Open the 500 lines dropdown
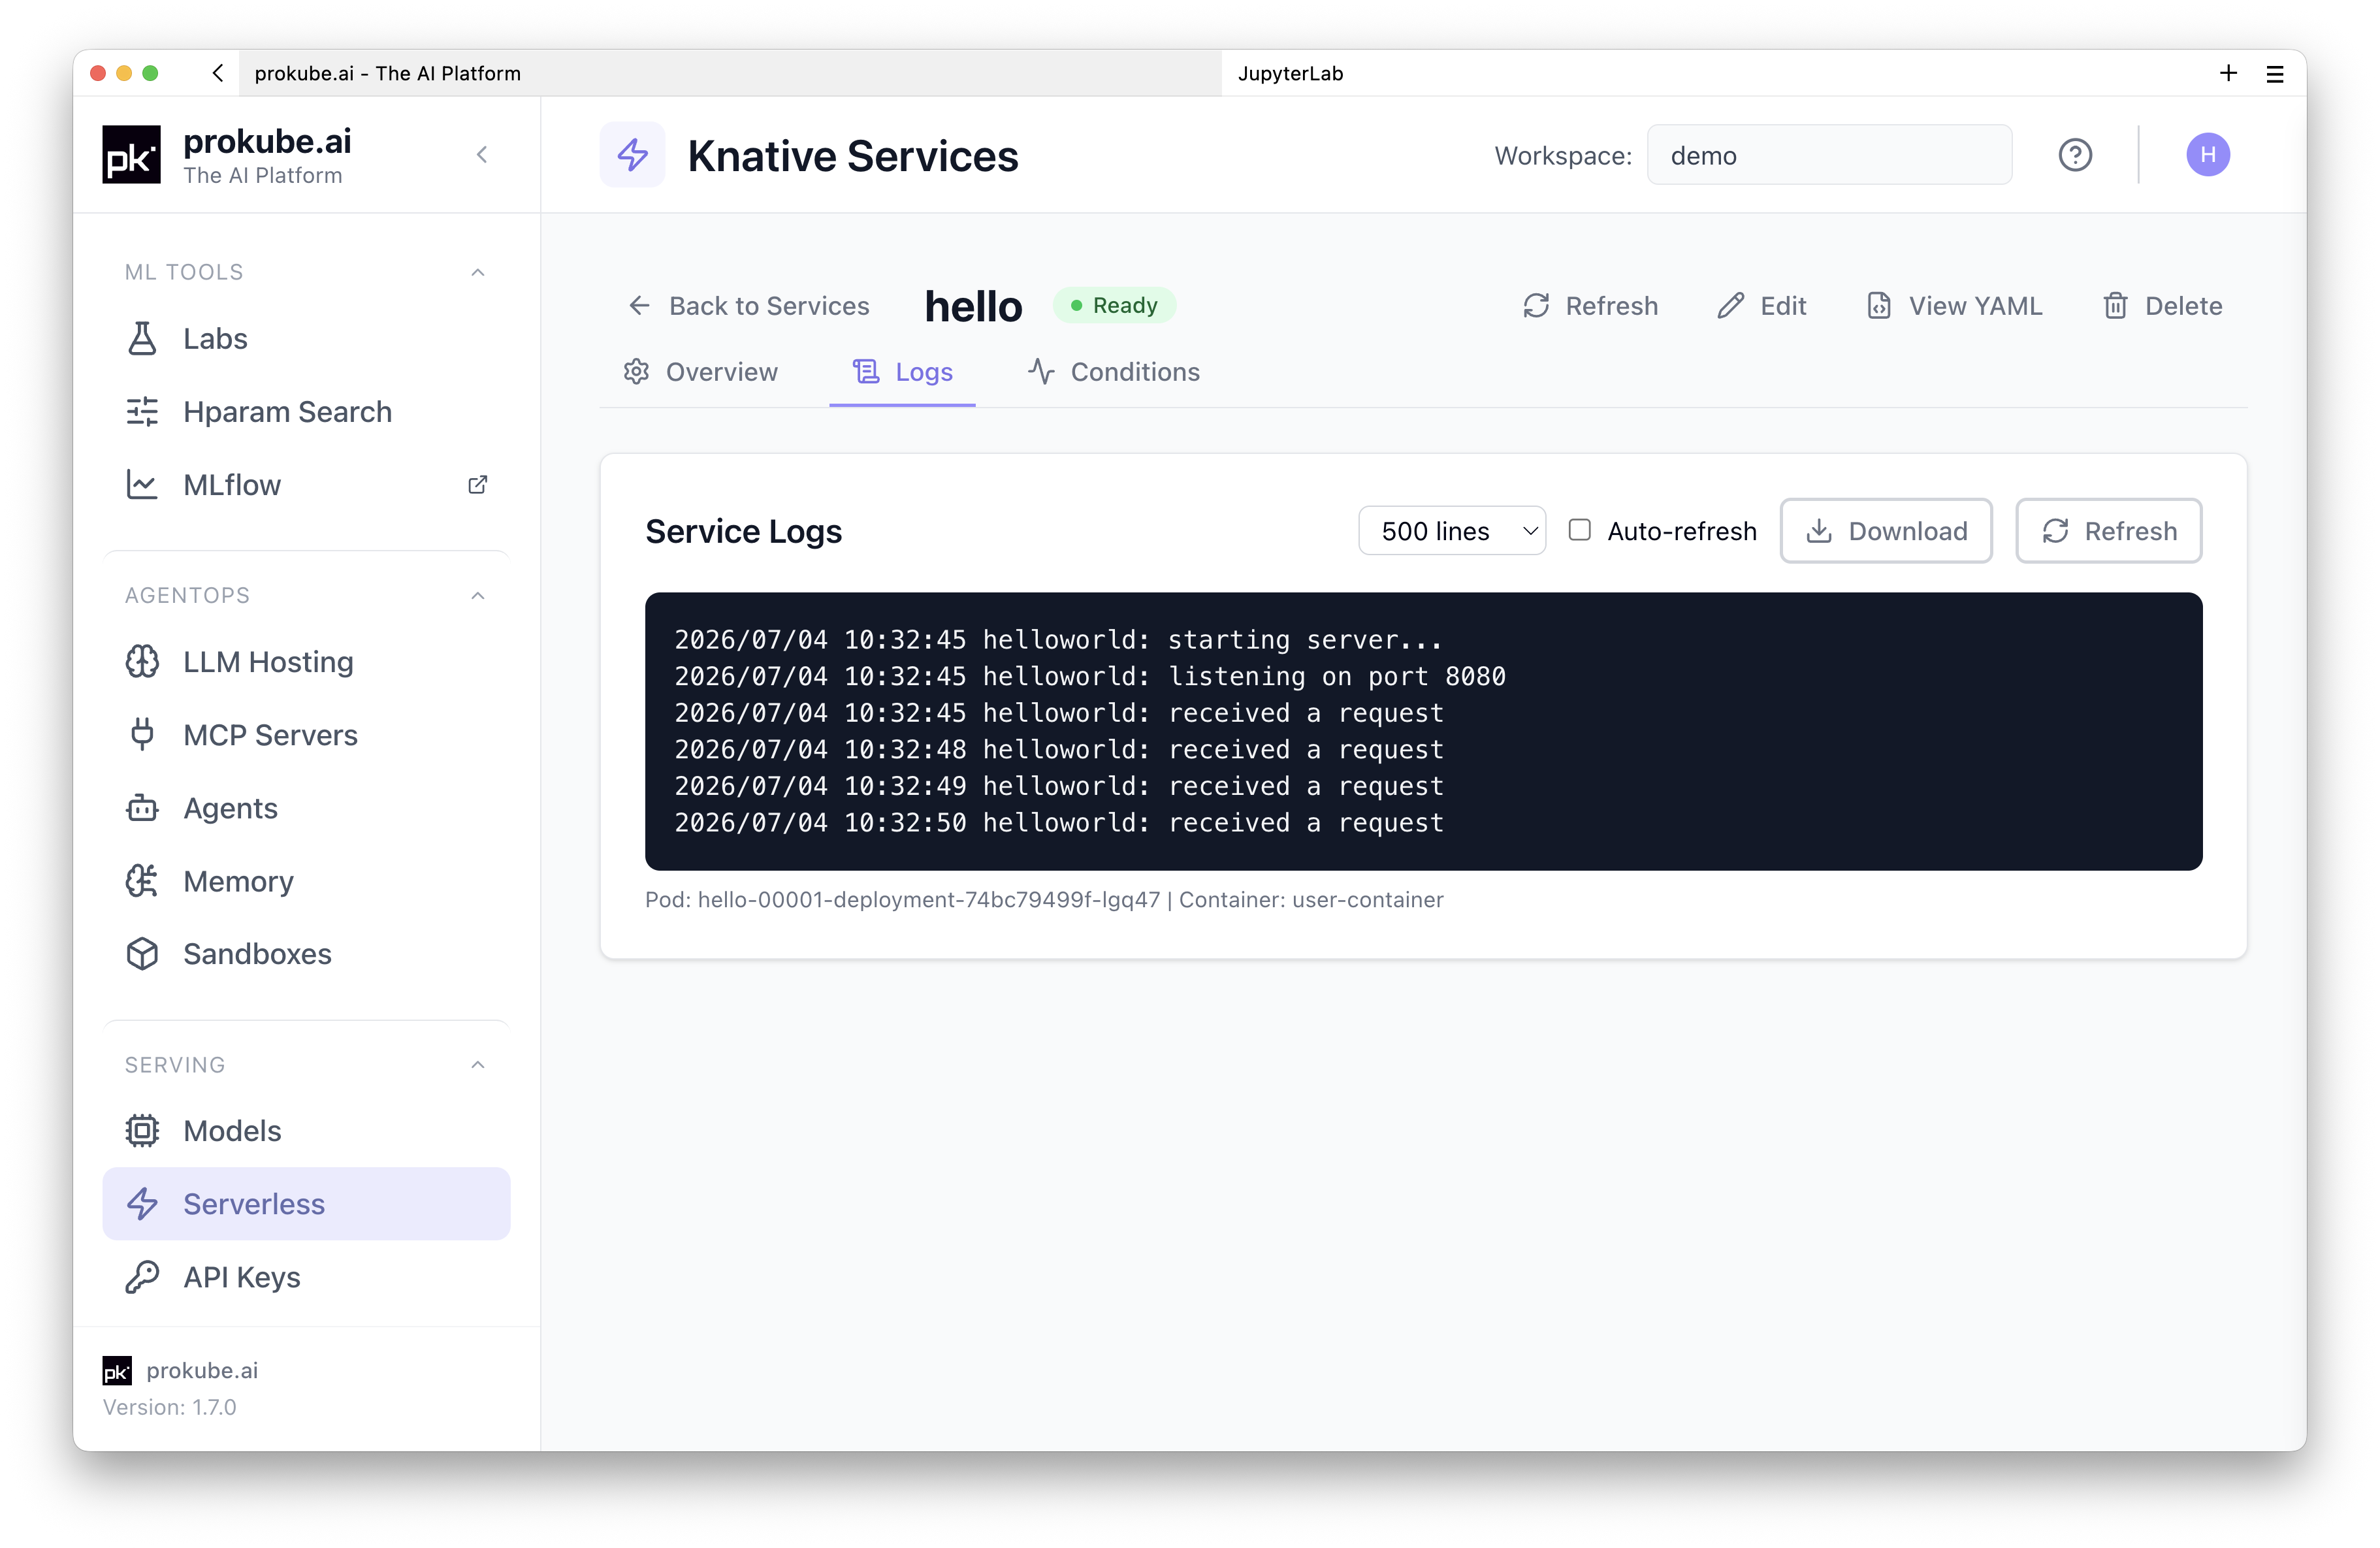The height and width of the screenshot is (1548, 2380). click(x=1452, y=531)
